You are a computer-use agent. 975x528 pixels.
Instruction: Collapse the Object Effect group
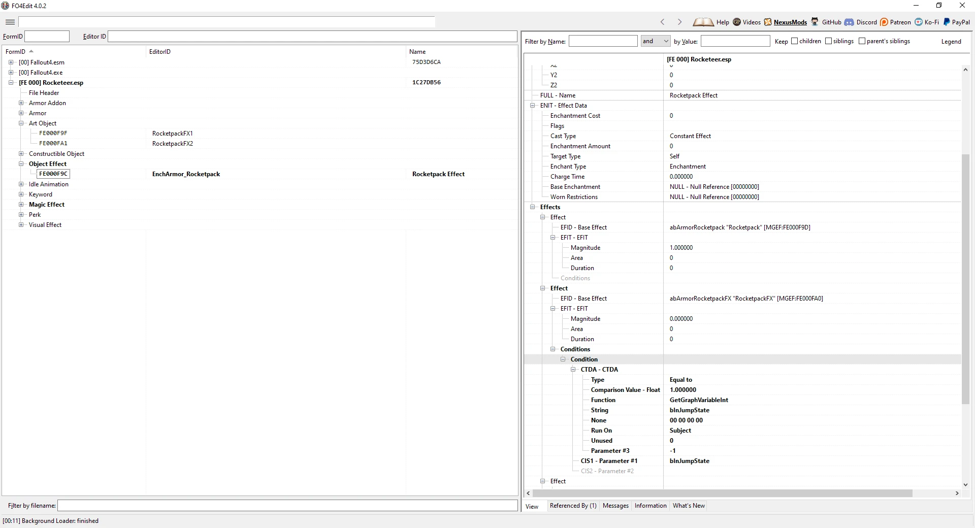tap(21, 164)
